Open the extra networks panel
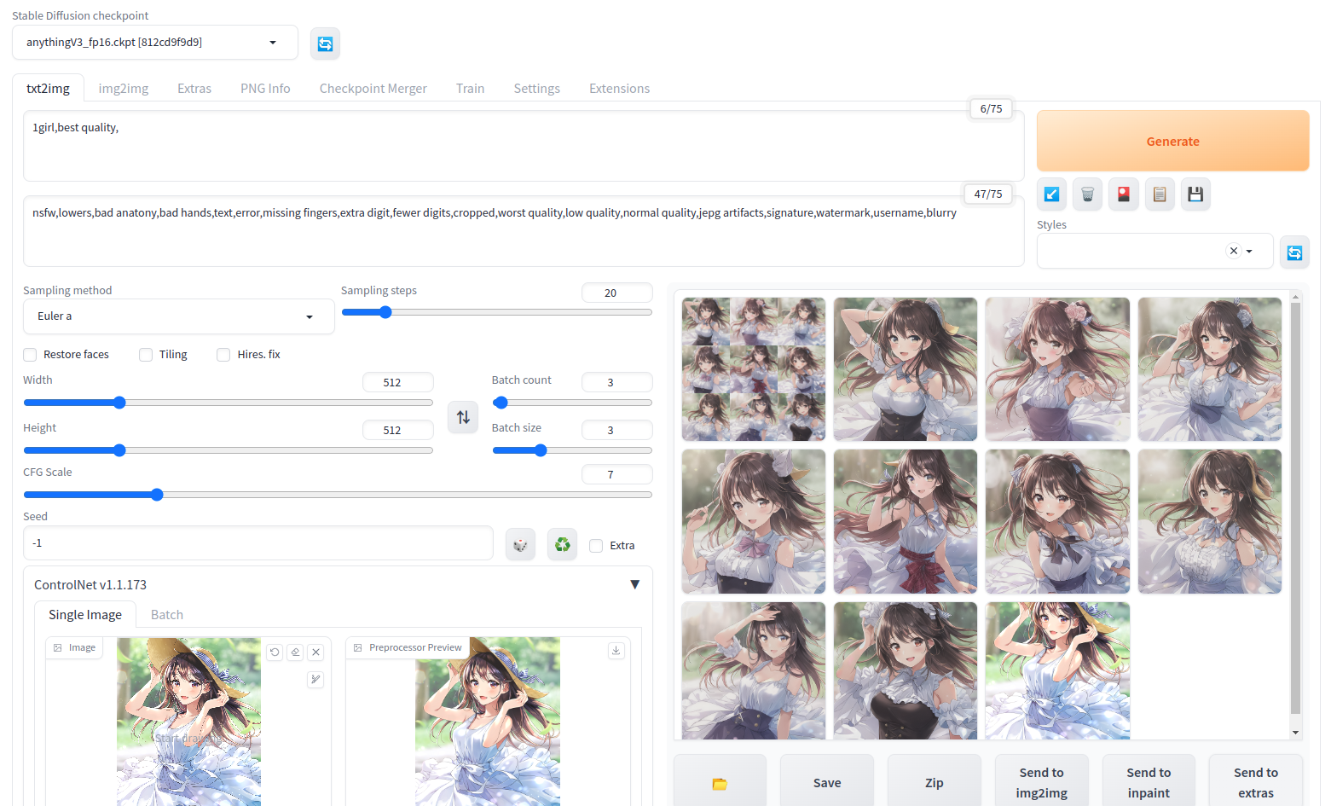The width and height of the screenshot is (1331, 806). point(1123,194)
